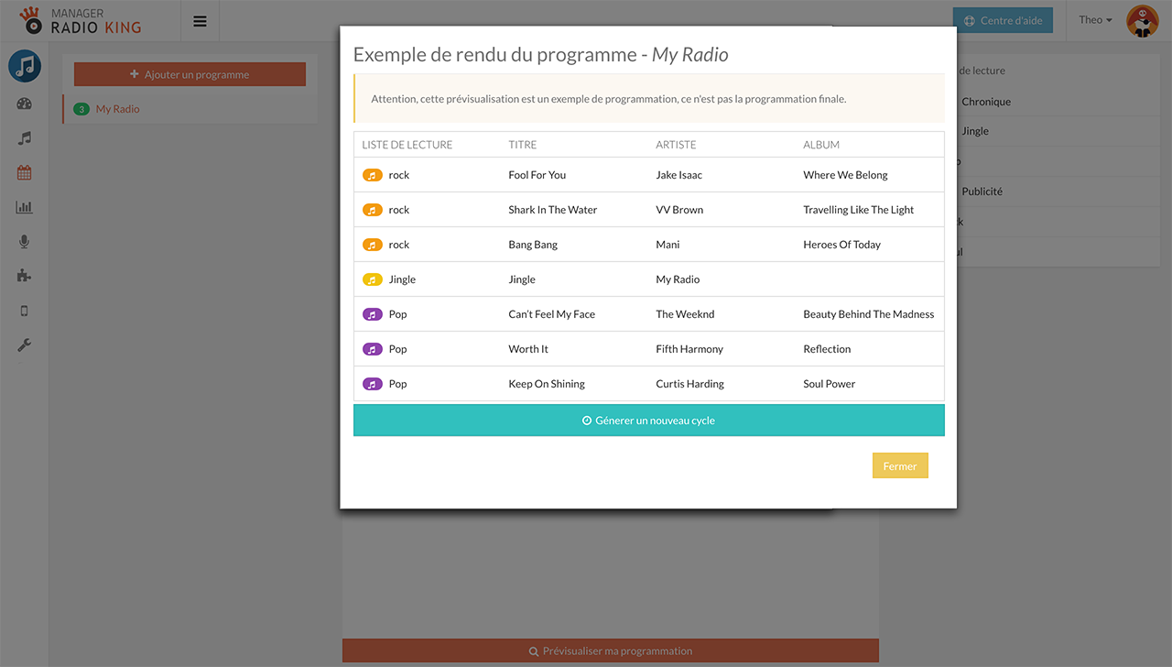Click Générer un nouveau cycle button
The image size is (1172, 667).
point(648,421)
